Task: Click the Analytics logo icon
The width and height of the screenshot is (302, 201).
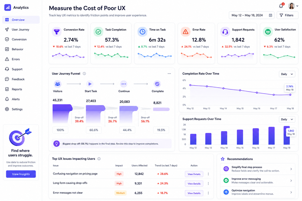Action: click(x=7, y=7)
